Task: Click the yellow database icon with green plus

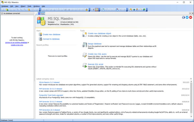Action: [7, 10]
